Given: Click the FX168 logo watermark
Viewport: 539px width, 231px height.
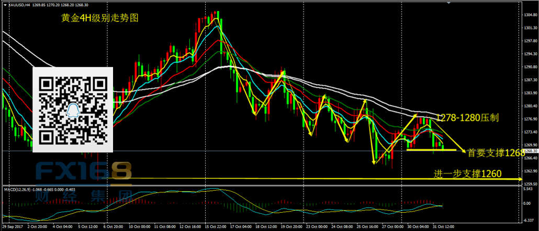Looking at the screenshot, I should (84, 171).
